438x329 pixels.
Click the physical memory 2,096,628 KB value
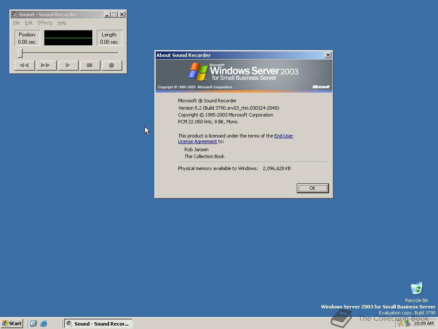(277, 168)
